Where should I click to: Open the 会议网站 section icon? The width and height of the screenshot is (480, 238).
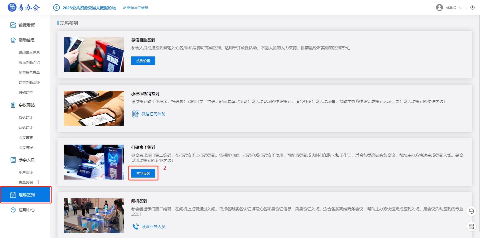click(x=13, y=105)
